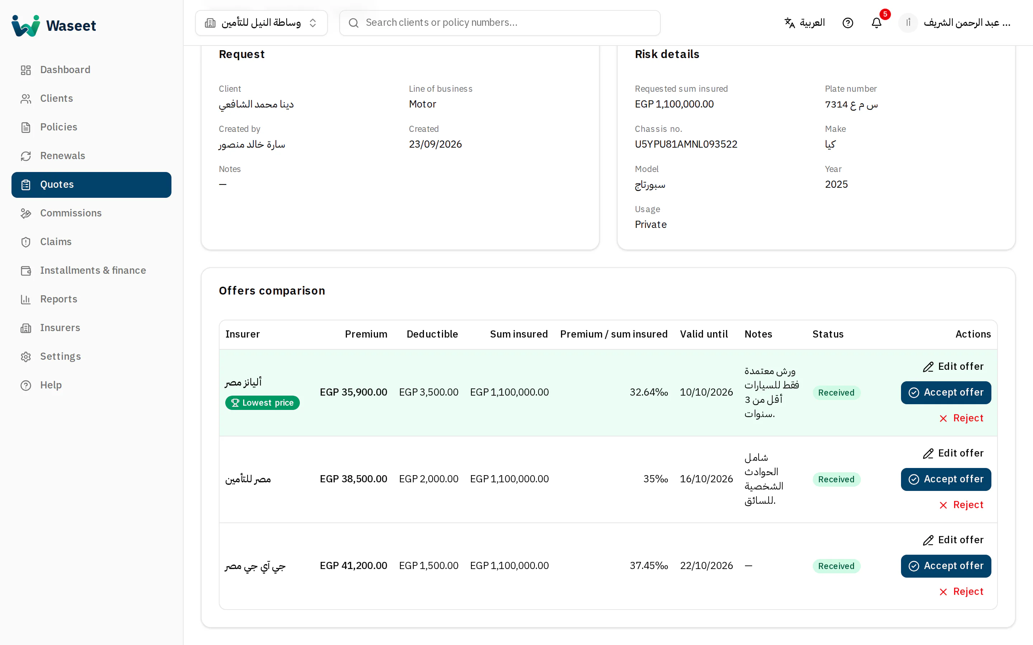The image size is (1033, 645).
Task: Reject the مصر للتأمين offer
Action: point(961,505)
